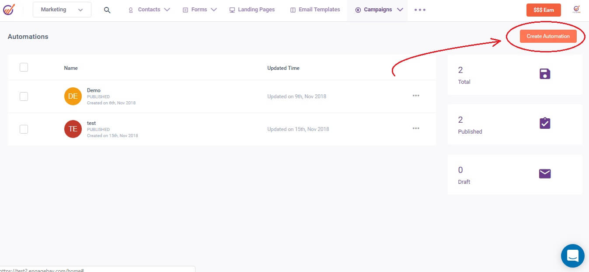Click the envelope icon beside Draft count
This screenshot has width=589, height=272.
[x=544, y=173]
